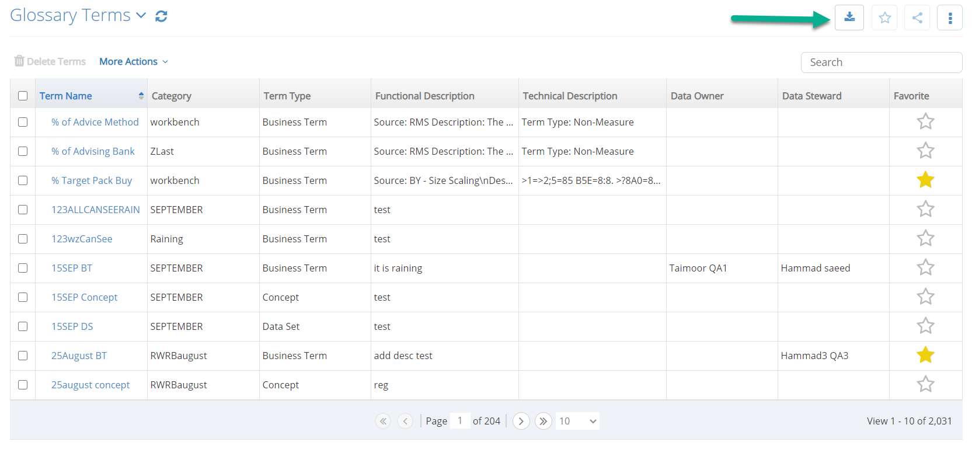
Task: Favorite the % of Advice Method term
Action: pyautogui.click(x=925, y=121)
